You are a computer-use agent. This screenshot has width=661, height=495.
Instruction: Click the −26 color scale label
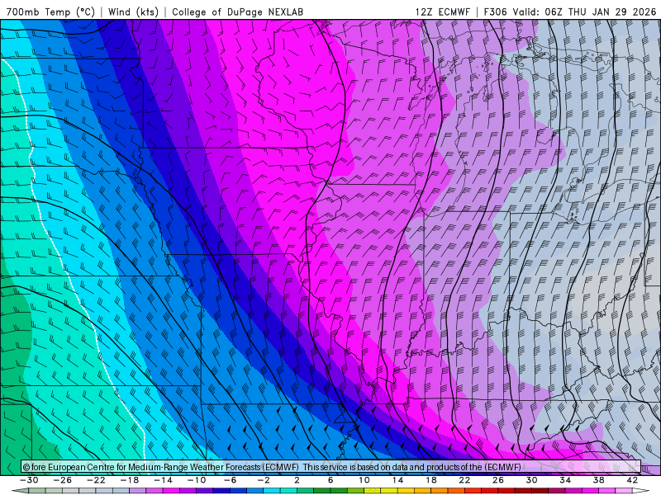click(x=63, y=480)
